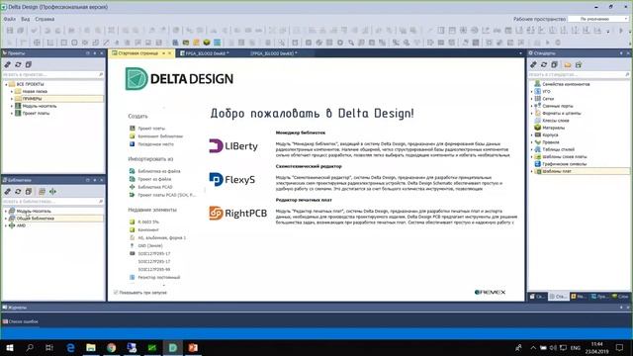Open recent item 'GND (Земля)'

pos(150,246)
